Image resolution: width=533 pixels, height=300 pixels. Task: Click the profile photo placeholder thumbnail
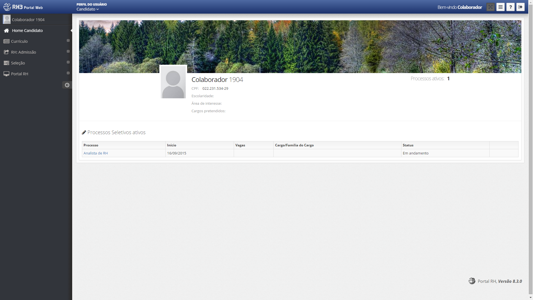173,82
